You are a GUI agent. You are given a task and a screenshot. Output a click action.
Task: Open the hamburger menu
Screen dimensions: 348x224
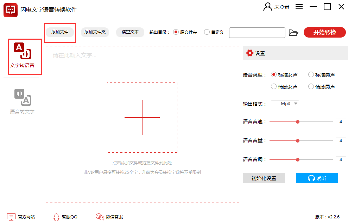299,7
